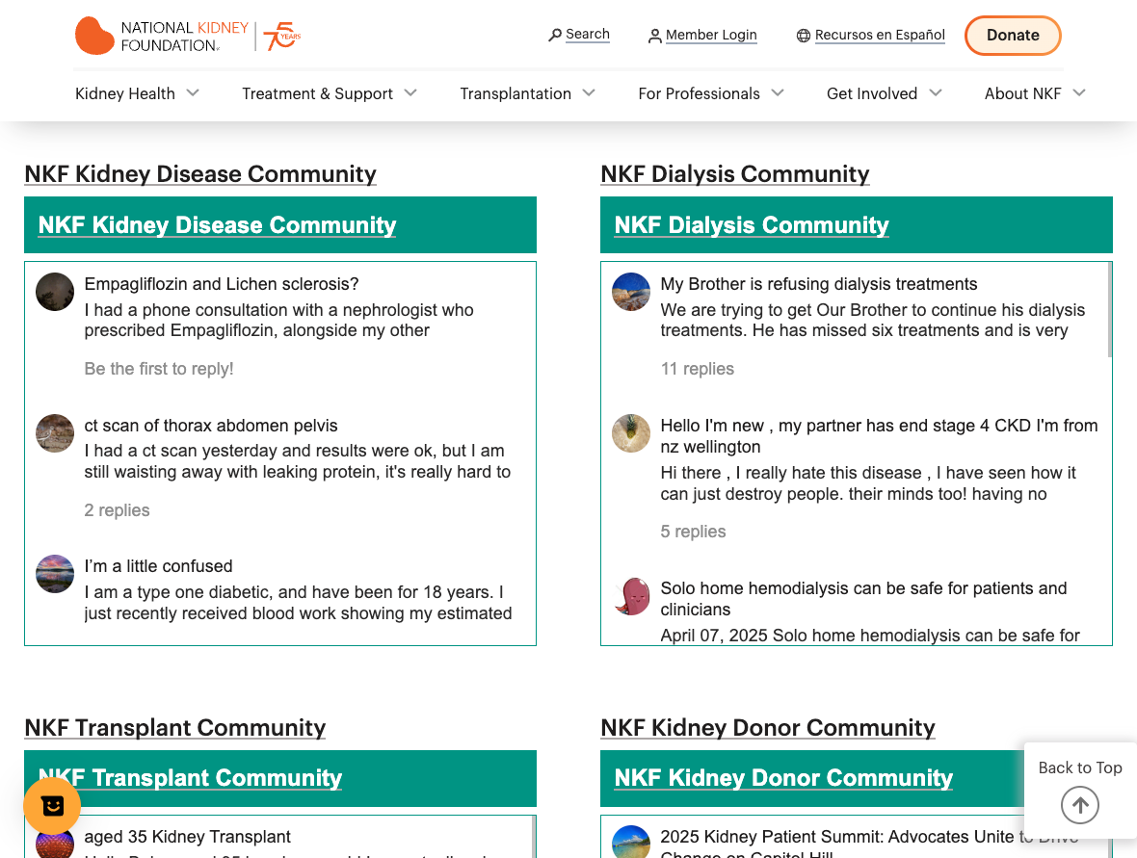Click the Recursos en Español link
The height and width of the screenshot is (858, 1137).
coord(881,35)
